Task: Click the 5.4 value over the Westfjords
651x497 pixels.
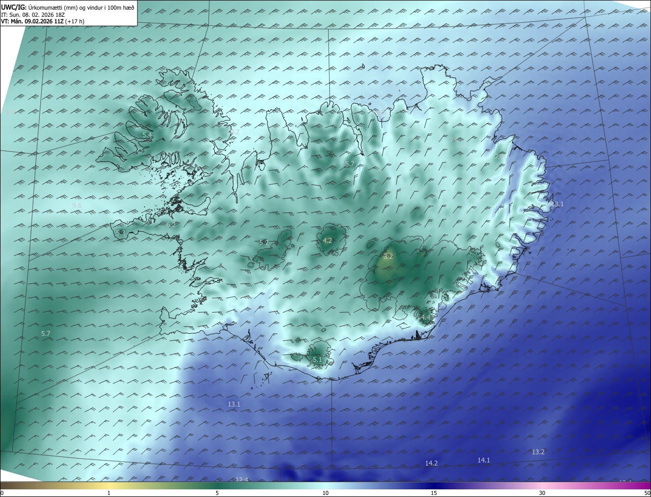Action: point(147,135)
